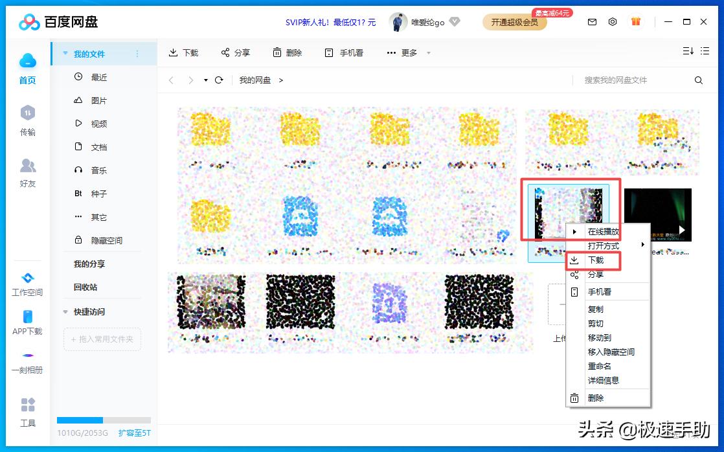The image size is (724, 452).
Task: Choose 分享 in context menu
Action: [x=608, y=275]
